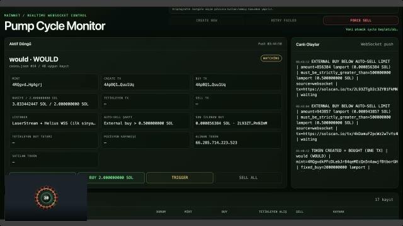Click the RETRY FAILED button
The width and height of the screenshot is (403, 226).
(x=283, y=20)
